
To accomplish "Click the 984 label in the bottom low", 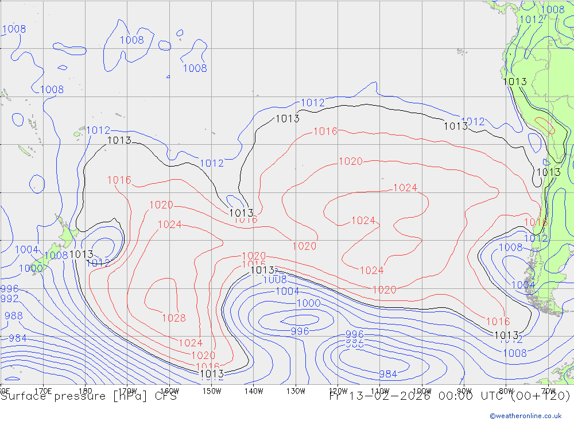I will pyautogui.click(x=388, y=374).
